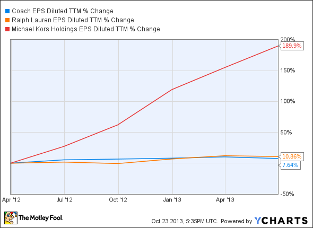The height and width of the screenshot is (228, 313).
Task: Click the 10.86% orange value callout
Action: point(292,156)
